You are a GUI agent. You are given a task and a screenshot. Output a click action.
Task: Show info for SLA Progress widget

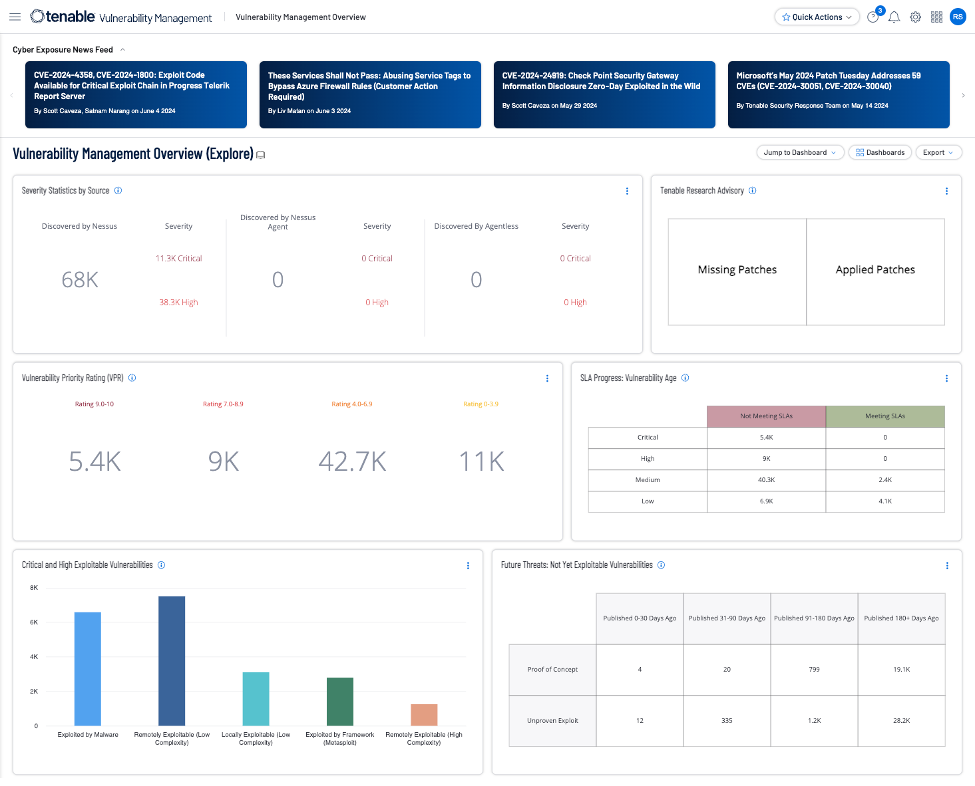pyautogui.click(x=685, y=378)
